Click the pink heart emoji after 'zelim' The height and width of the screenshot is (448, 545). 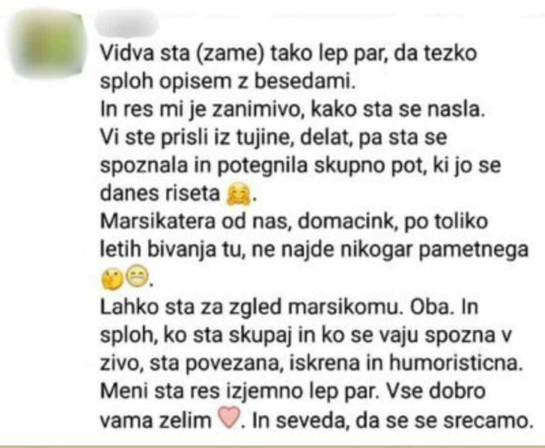229,417
